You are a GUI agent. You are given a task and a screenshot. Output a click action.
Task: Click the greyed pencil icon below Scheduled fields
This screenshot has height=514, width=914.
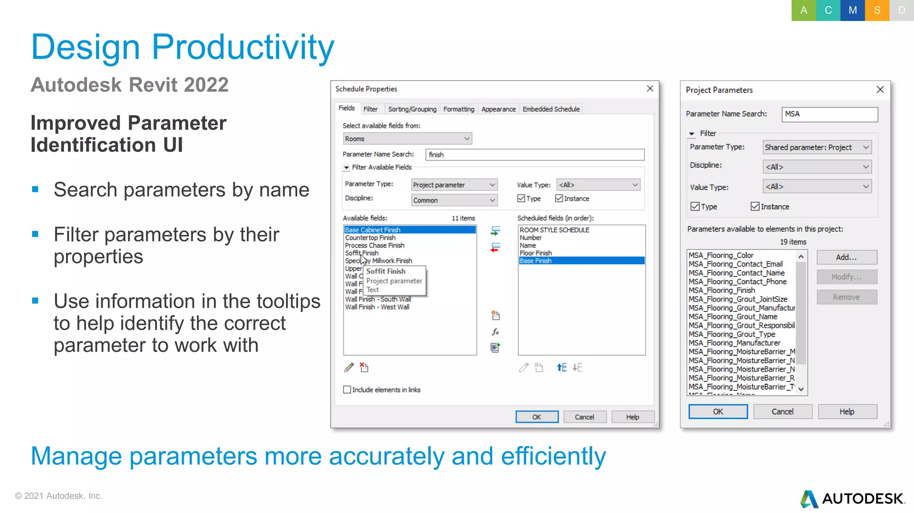point(523,367)
